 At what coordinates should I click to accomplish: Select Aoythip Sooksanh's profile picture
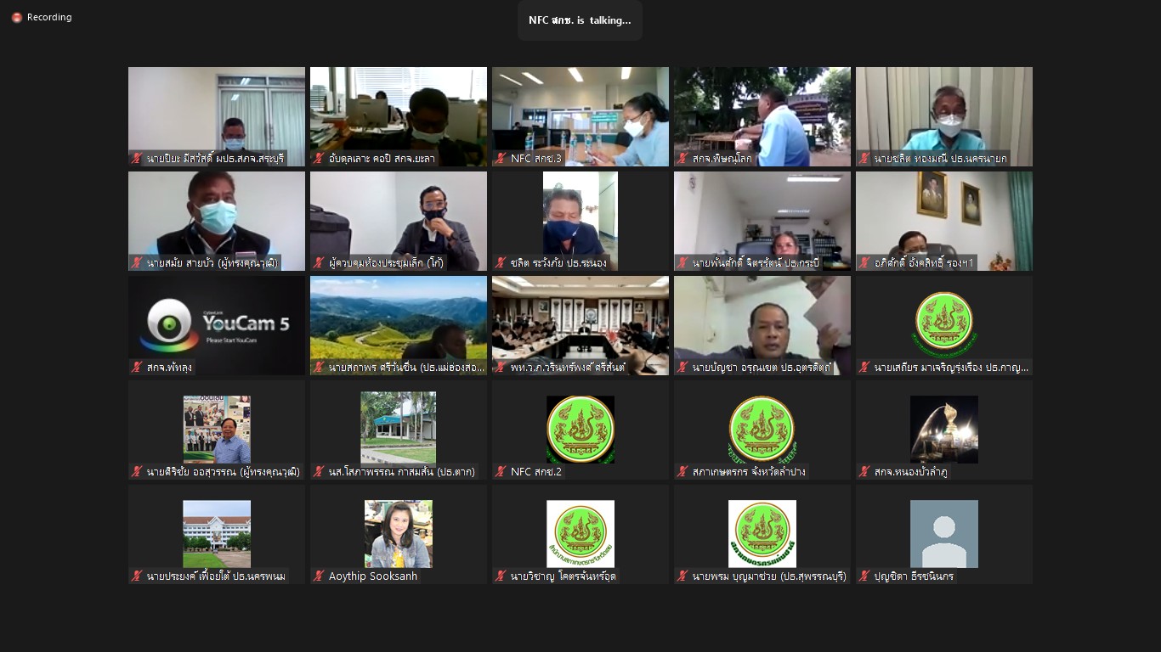click(399, 534)
